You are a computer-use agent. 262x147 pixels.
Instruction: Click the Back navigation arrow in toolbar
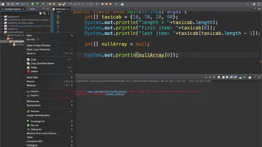pos(111,4)
